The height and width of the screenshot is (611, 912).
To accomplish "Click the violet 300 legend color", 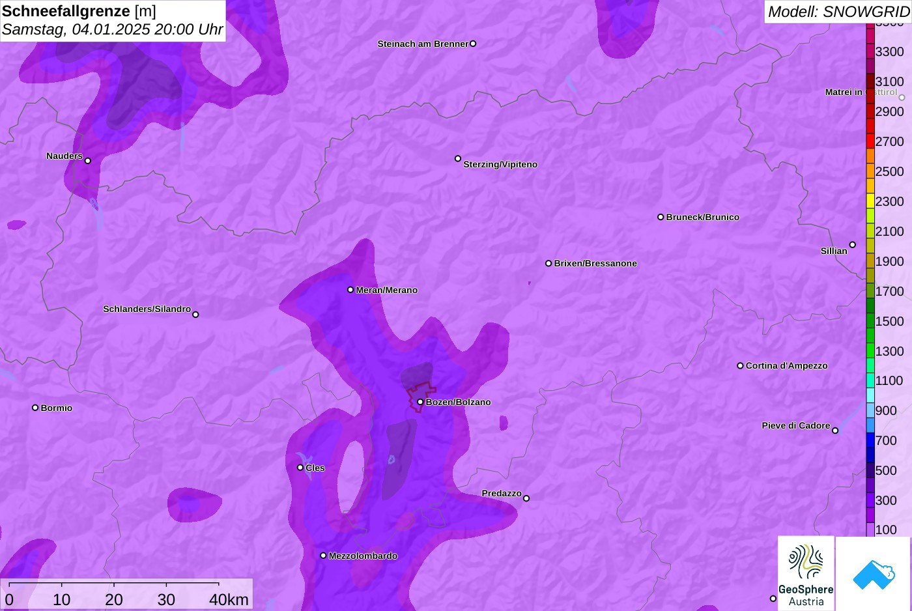I will [x=870, y=500].
